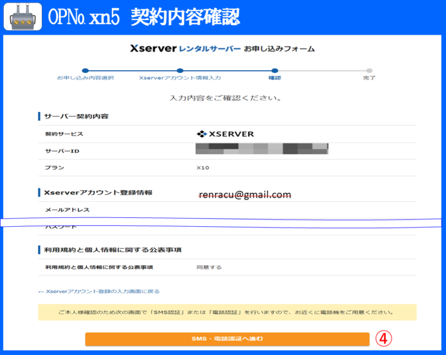Click the 契約内容確認 title in the header
This screenshot has height=355, width=446.
pyautogui.click(x=186, y=17)
